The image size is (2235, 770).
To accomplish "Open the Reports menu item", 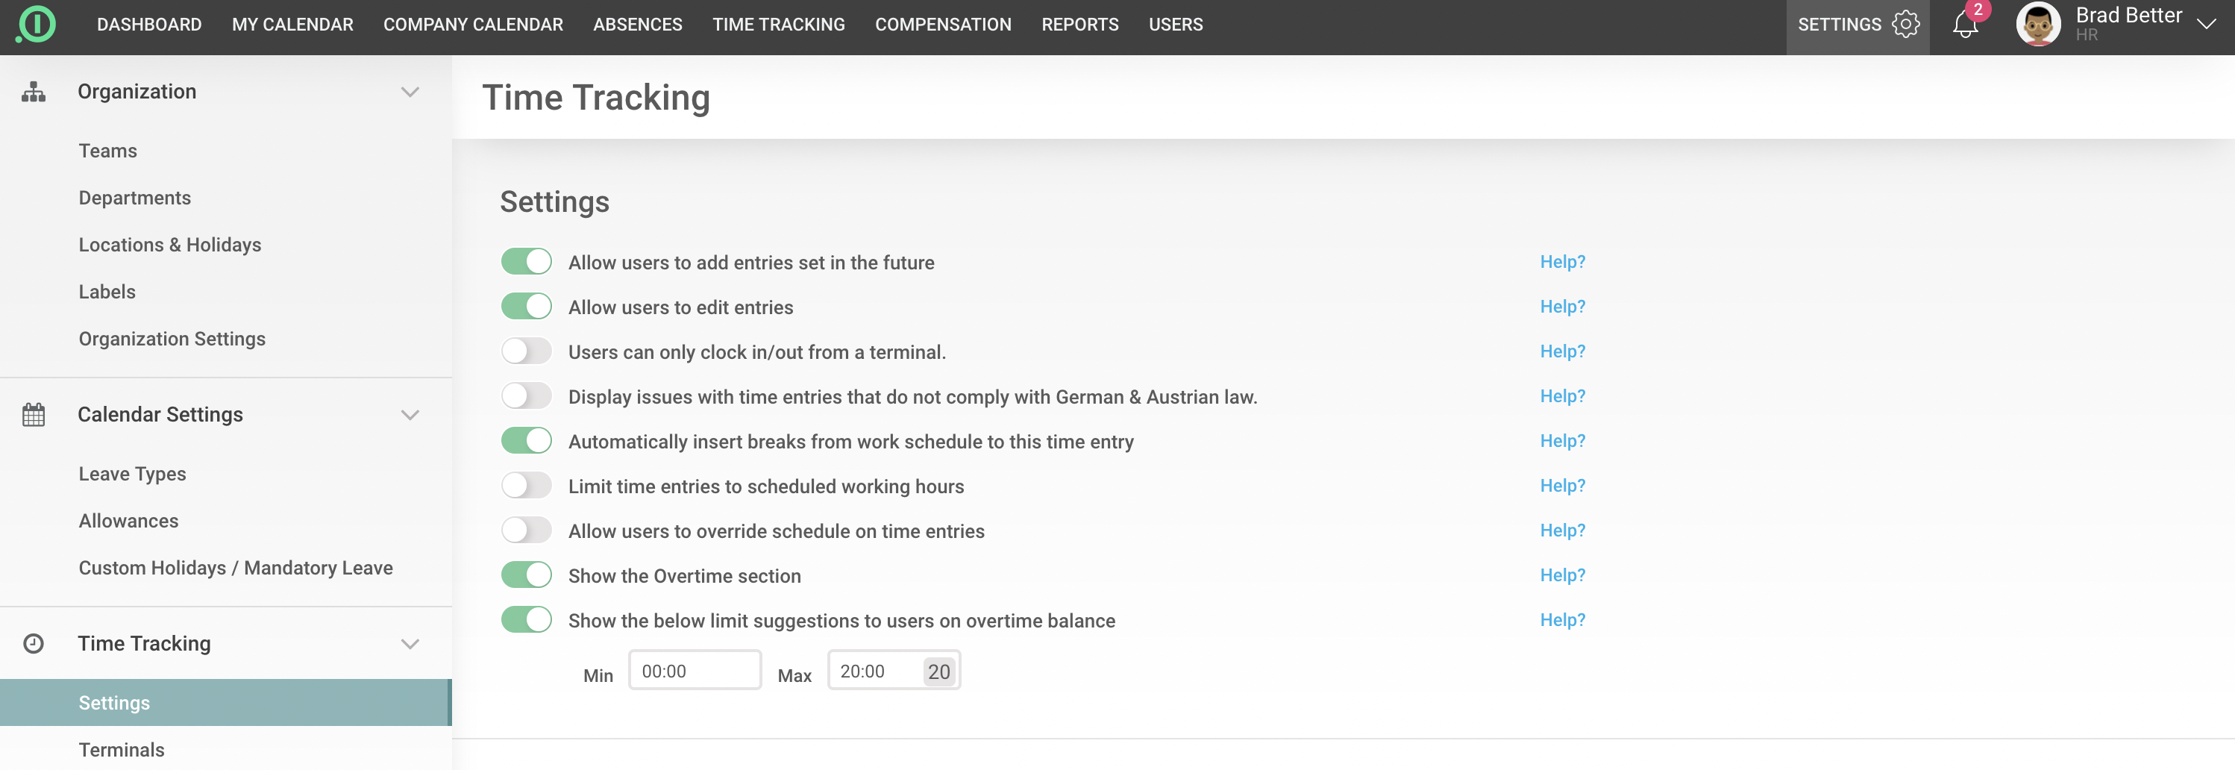I will click(x=1079, y=25).
